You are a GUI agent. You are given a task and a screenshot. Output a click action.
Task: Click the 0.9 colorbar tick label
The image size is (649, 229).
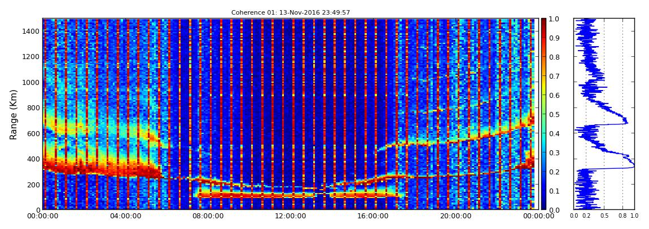pyautogui.click(x=554, y=38)
